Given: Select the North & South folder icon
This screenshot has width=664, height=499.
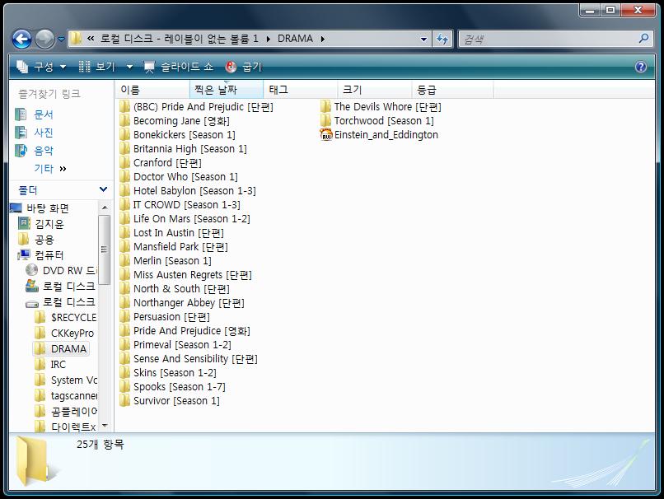Looking at the screenshot, I should click(x=124, y=289).
